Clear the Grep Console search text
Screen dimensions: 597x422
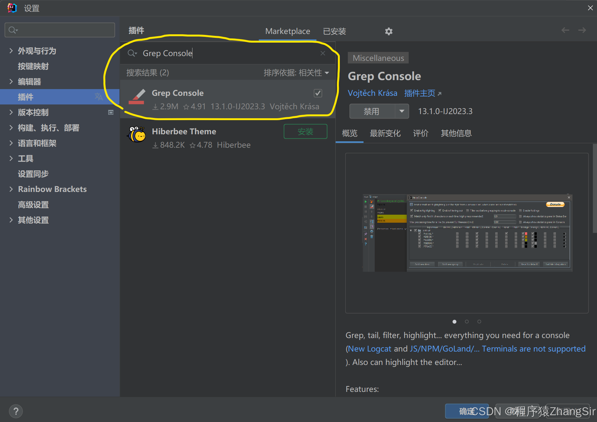(x=323, y=53)
